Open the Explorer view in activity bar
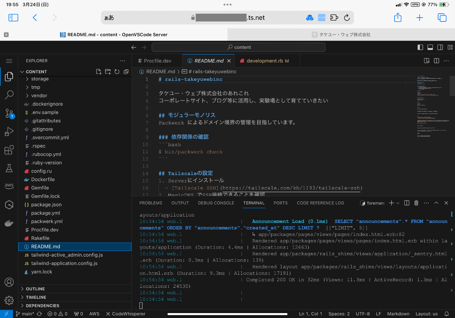The width and height of the screenshot is (455, 318). [x=9, y=77]
